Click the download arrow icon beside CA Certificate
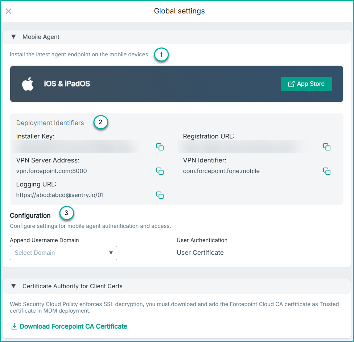 click(x=15, y=326)
